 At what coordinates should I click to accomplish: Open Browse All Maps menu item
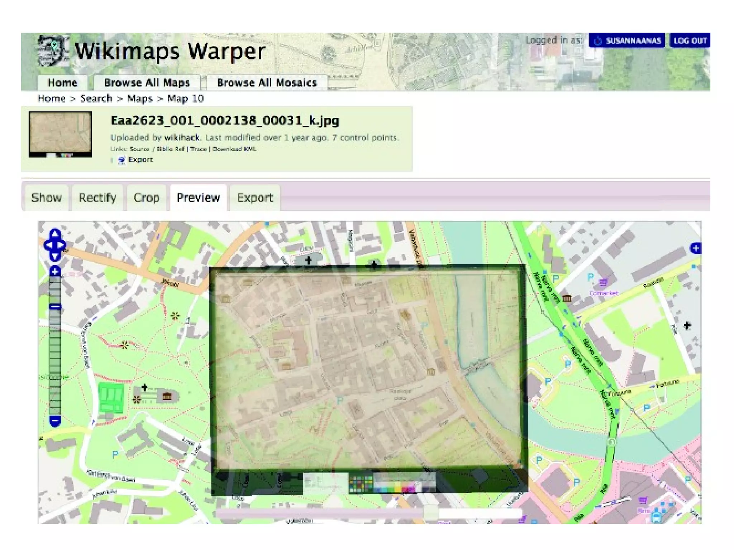tap(147, 83)
